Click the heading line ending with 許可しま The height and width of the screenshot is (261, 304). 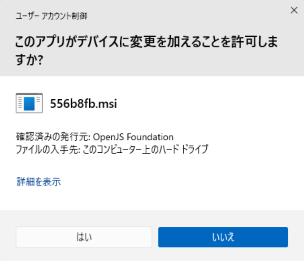[x=146, y=43]
